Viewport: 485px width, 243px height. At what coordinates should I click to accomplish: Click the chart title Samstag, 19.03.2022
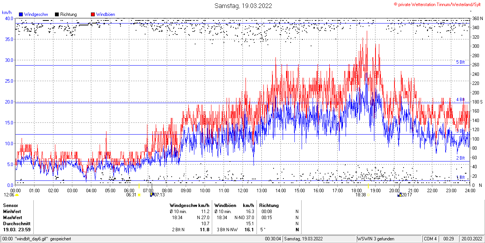pyautogui.click(x=243, y=6)
